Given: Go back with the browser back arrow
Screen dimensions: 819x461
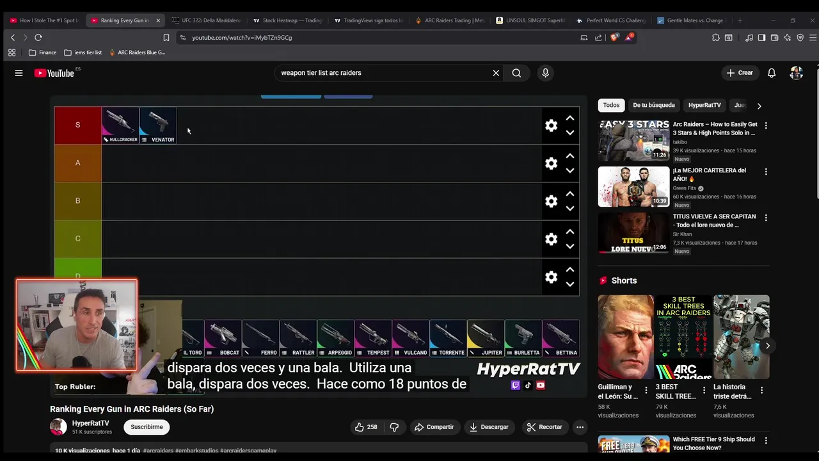Looking at the screenshot, I should tap(13, 38).
